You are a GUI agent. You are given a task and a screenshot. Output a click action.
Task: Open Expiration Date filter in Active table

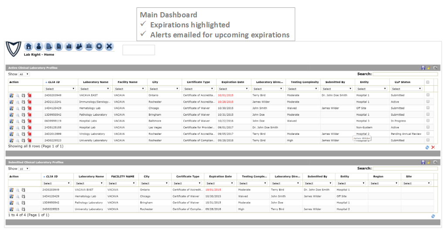[x=233, y=89]
